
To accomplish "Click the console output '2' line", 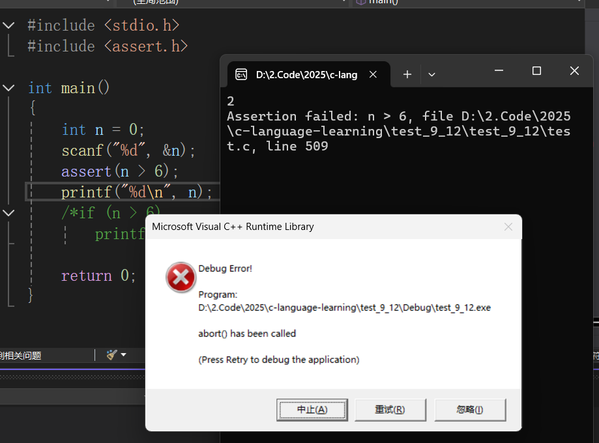I will [x=230, y=101].
